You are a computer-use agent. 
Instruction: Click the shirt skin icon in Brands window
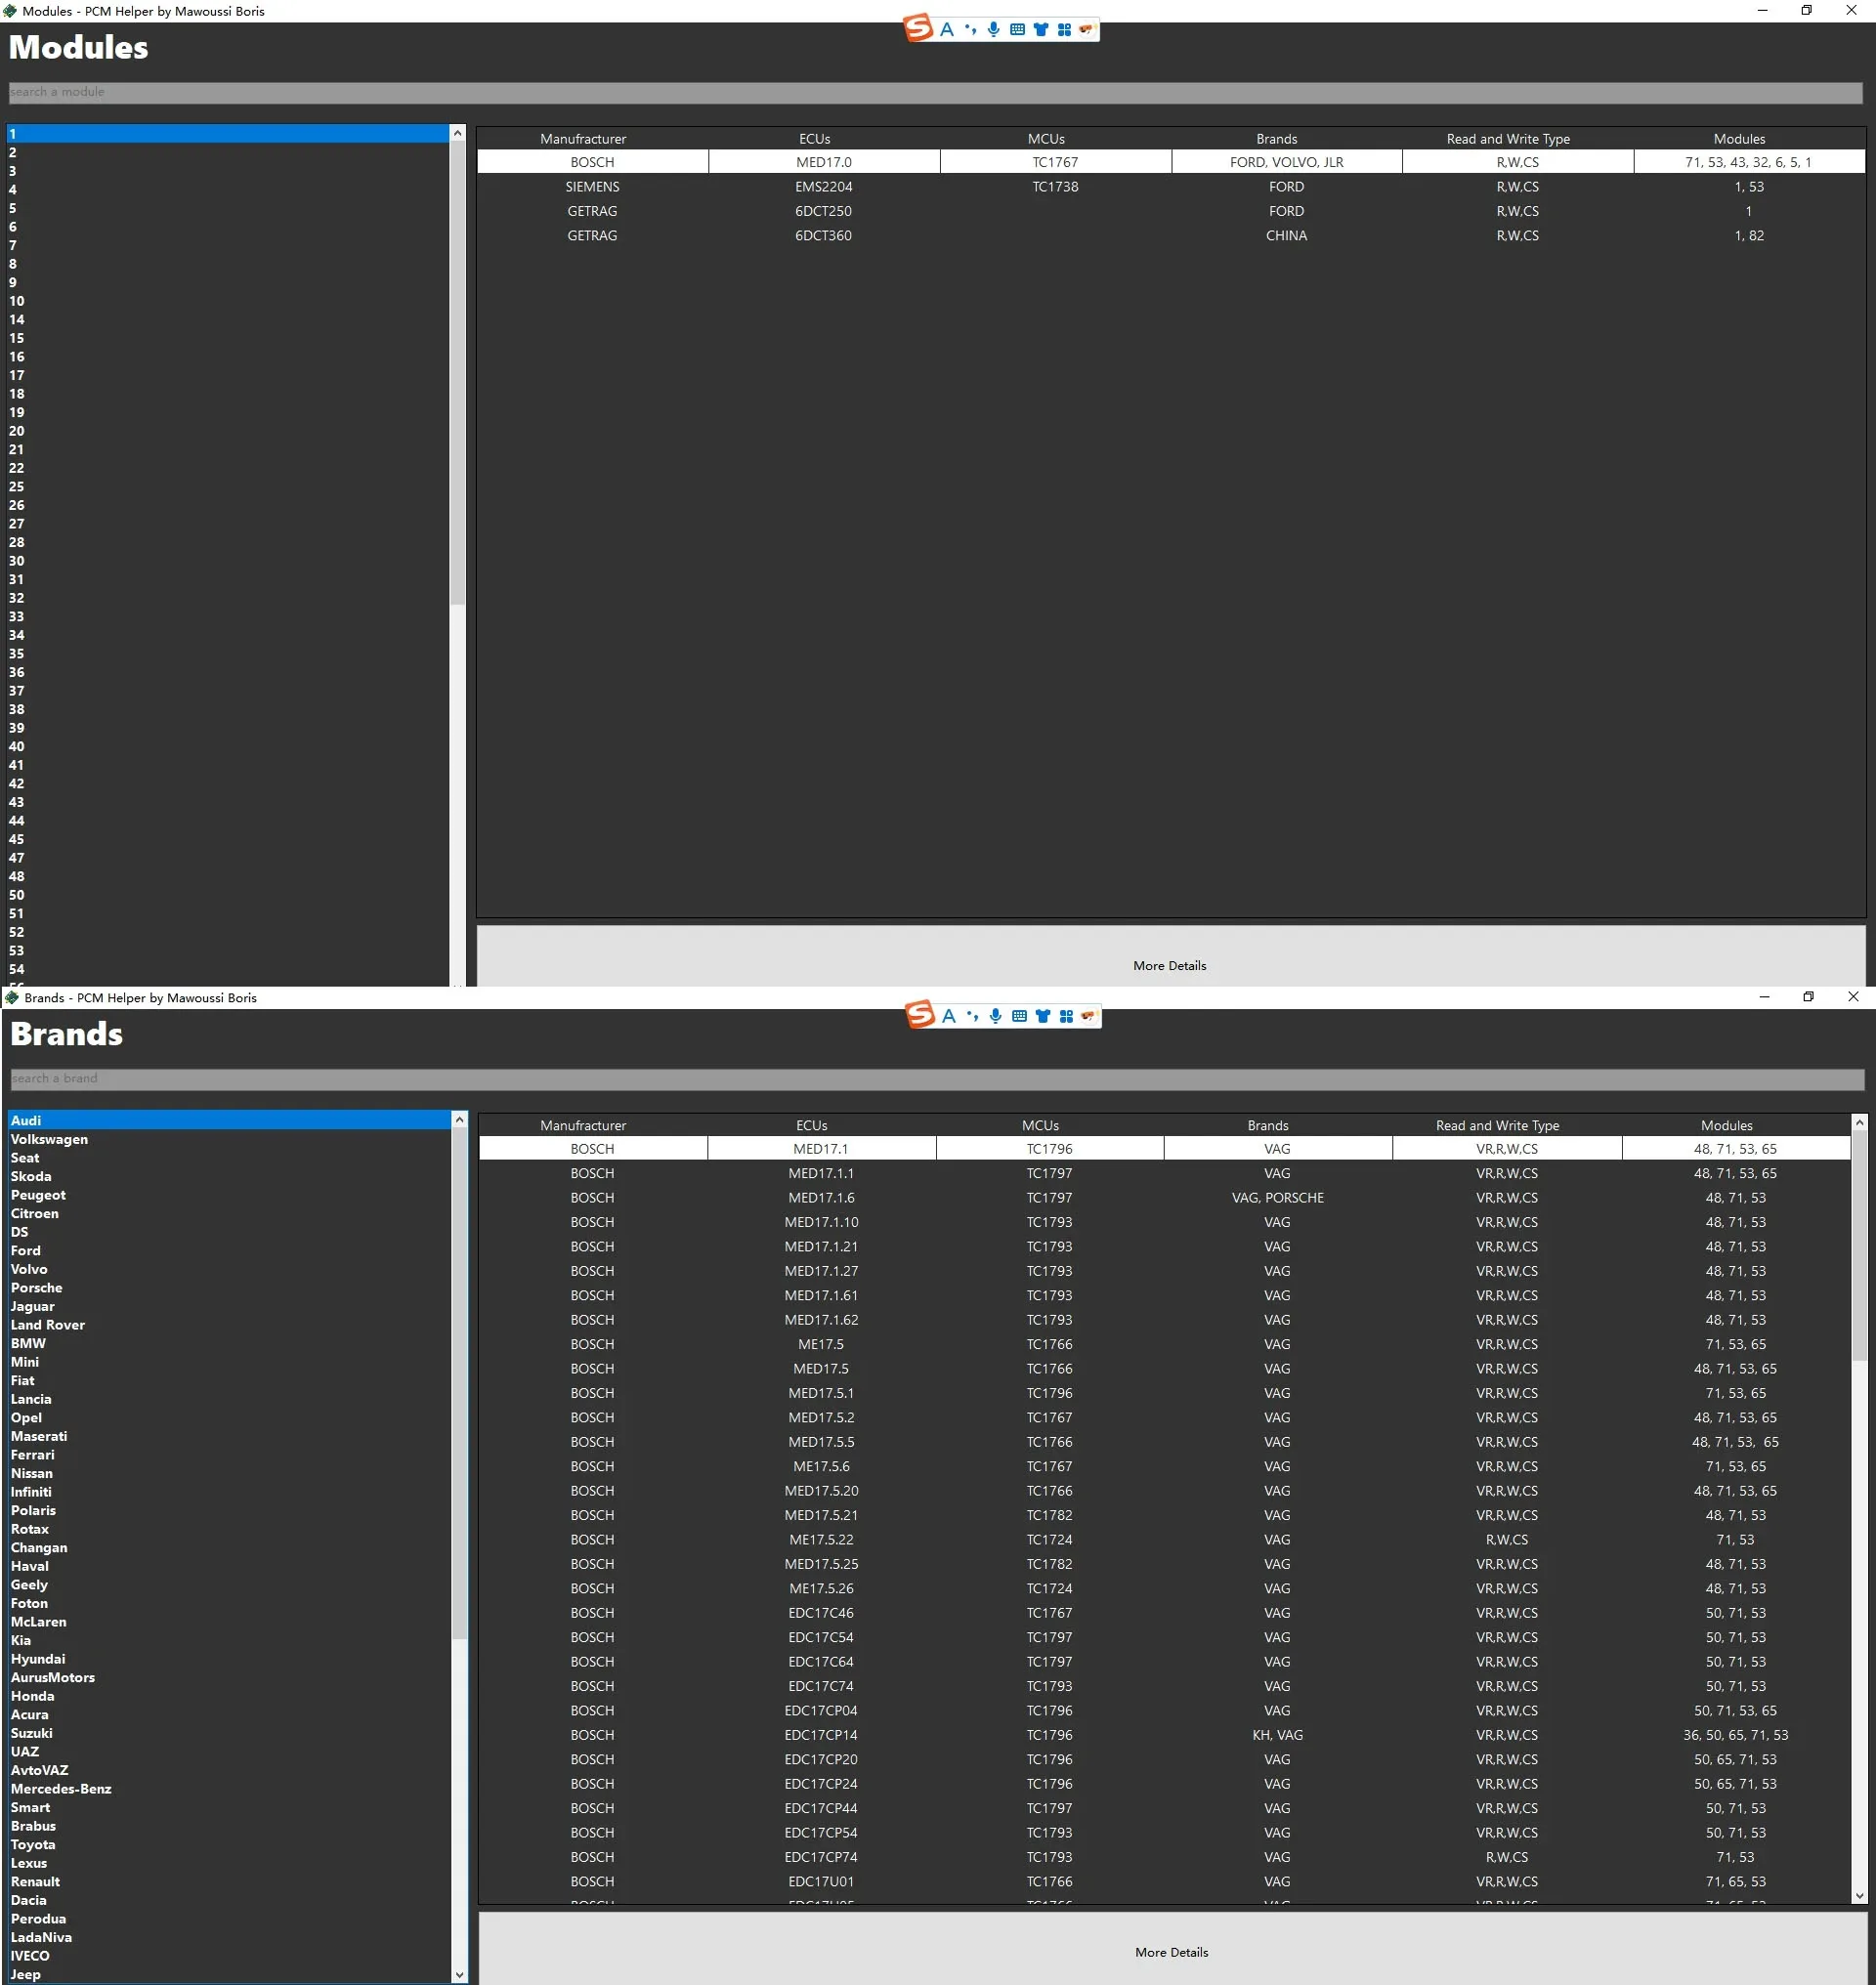(1043, 1016)
